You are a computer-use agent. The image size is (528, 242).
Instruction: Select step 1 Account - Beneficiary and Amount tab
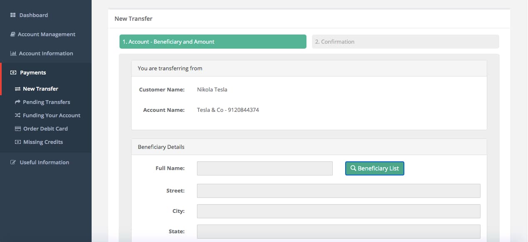coord(213,42)
